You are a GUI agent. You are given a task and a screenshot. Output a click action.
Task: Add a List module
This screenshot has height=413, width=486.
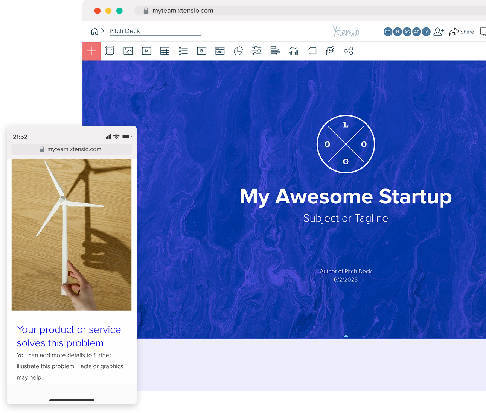pos(183,51)
